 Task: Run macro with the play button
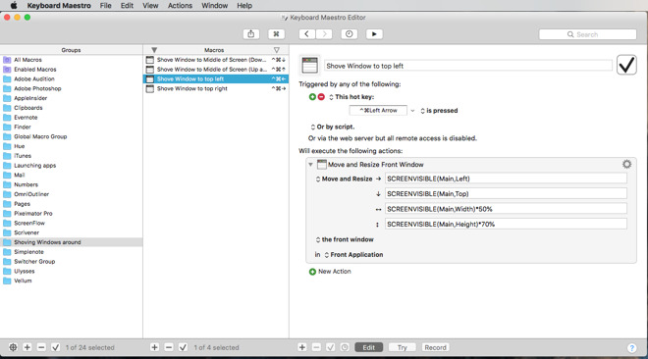(x=374, y=34)
